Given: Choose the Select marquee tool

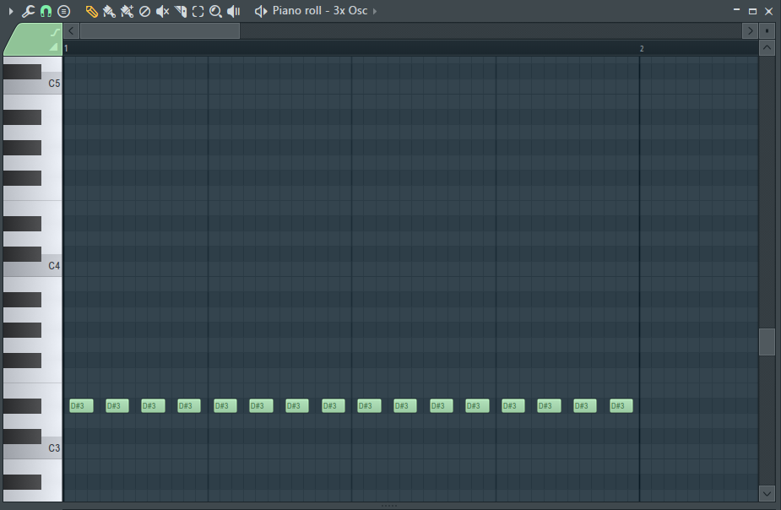Looking at the screenshot, I should (x=198, y=11).
